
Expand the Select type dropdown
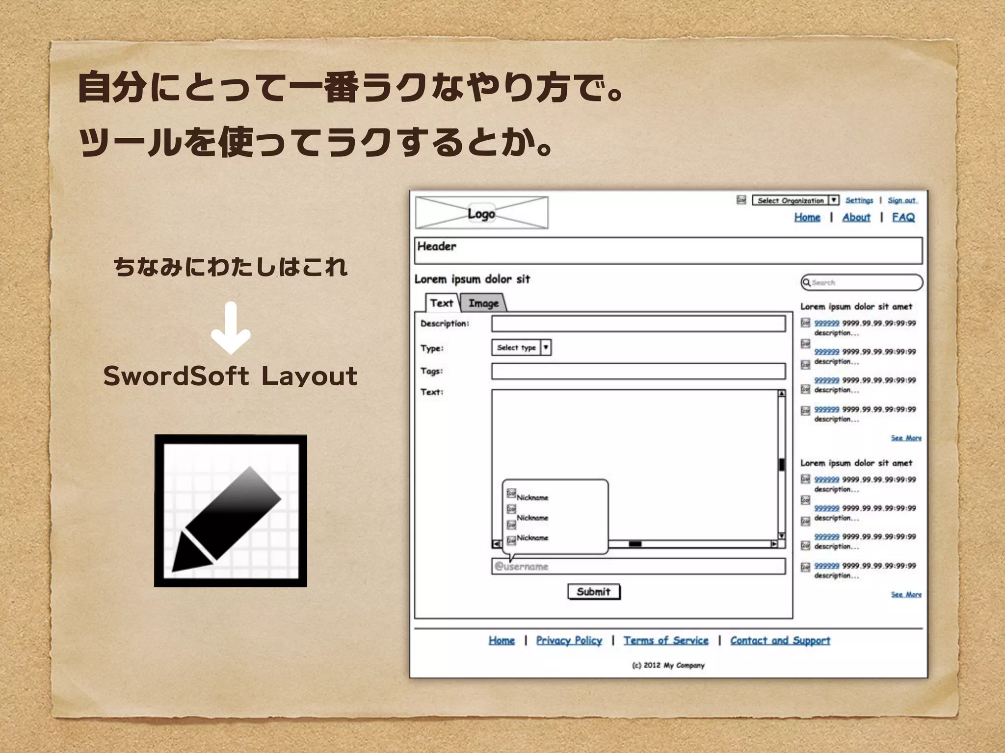521,347
